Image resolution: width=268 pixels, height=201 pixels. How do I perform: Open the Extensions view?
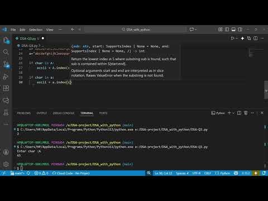click(6, 88)
